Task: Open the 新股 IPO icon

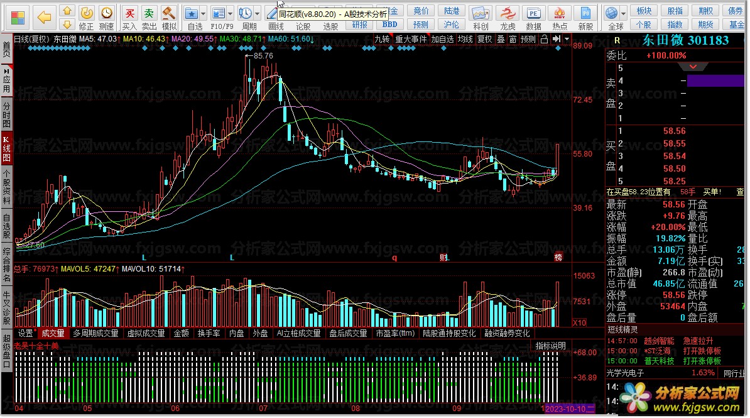Action: click(x=585, y=13)
